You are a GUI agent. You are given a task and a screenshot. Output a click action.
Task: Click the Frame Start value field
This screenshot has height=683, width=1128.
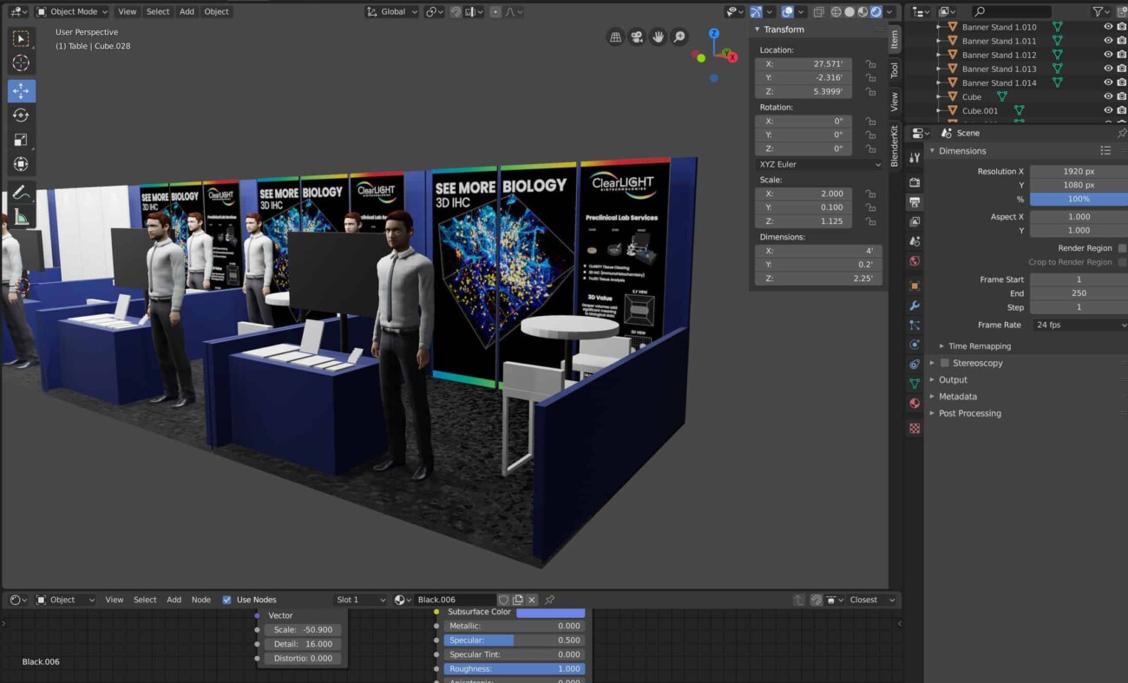(1079, 279)
